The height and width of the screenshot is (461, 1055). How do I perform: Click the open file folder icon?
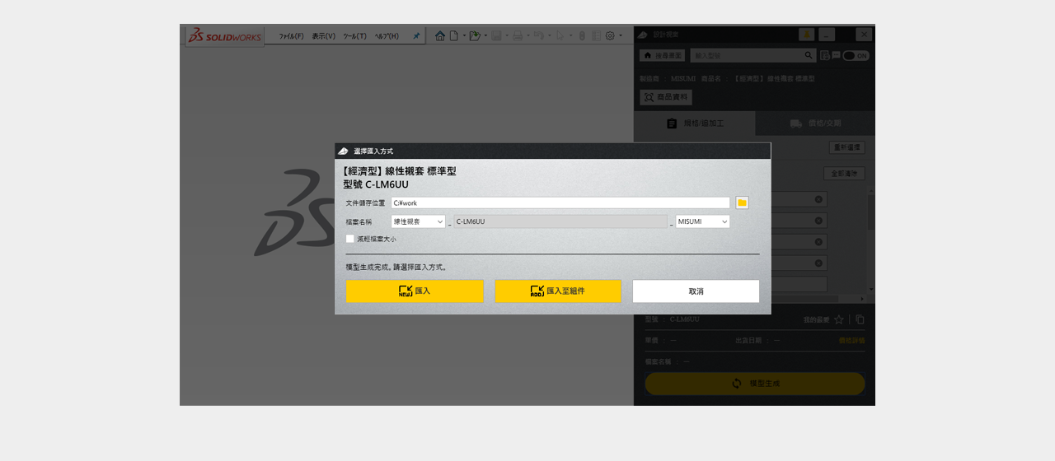[474, 36]
